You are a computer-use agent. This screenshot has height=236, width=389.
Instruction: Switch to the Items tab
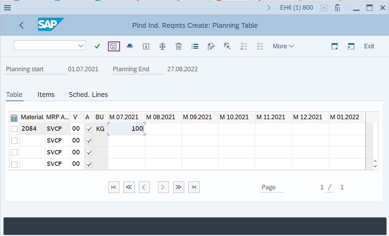tap(46, 94)
